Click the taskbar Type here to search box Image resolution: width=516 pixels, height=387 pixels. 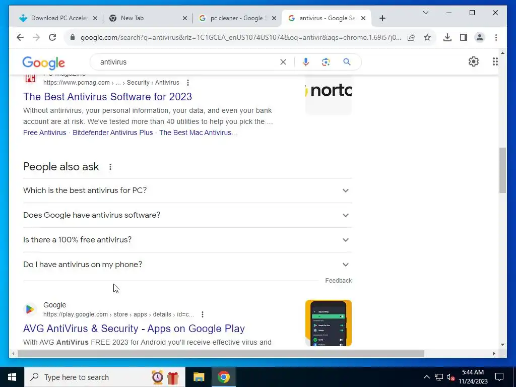point(105,377)
